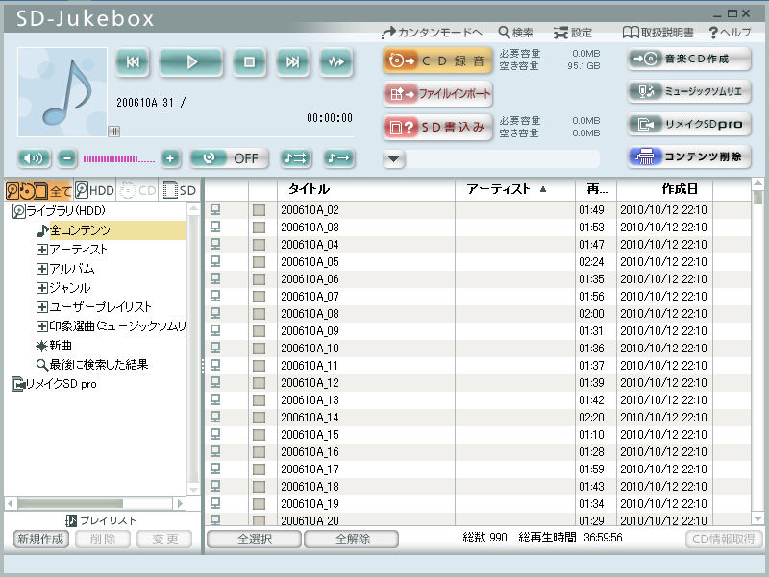Click the waveform highlight playback icon

(x=335, y=62)
